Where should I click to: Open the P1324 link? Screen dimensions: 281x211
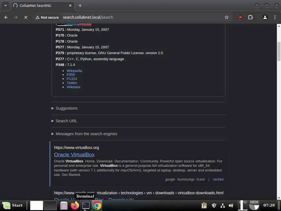72,79
